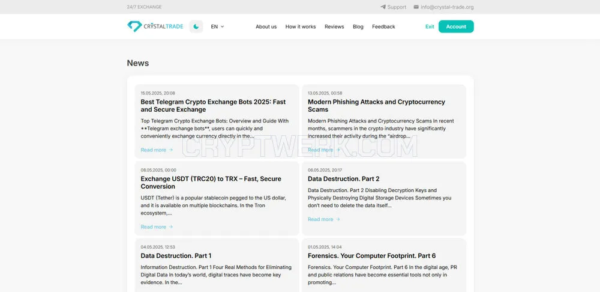This screenshot has width=600, height=292.
Task: Click the 01.05.2025, 14:04 date text
Action: click(325, 247)
